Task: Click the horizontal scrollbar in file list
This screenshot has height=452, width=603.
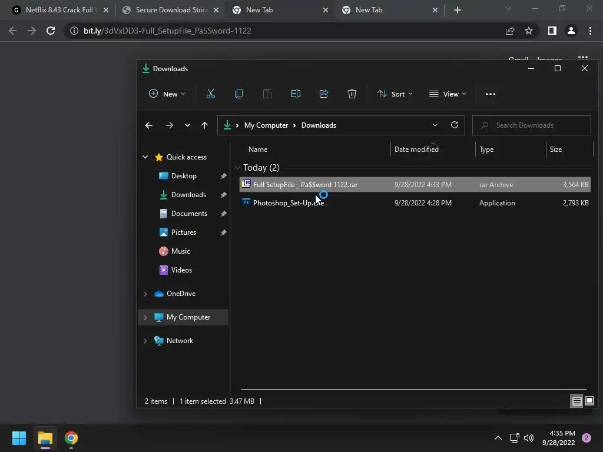Action: coord(413,390)
